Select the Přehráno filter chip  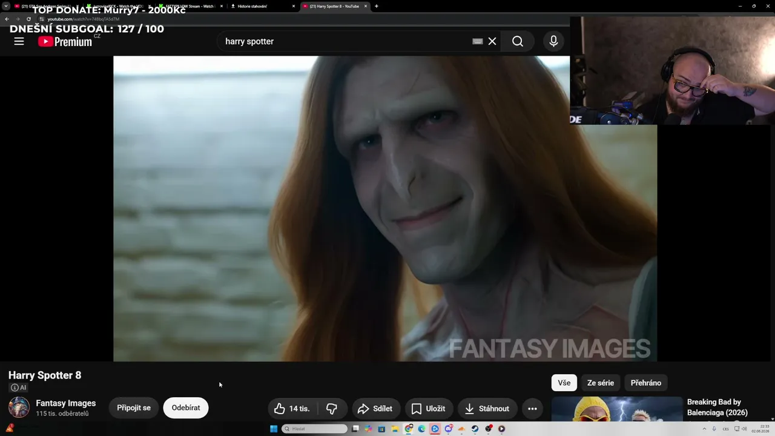(646, 383)
